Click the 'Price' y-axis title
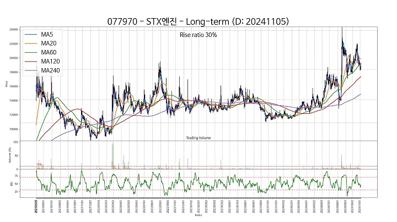 [6, 84]
